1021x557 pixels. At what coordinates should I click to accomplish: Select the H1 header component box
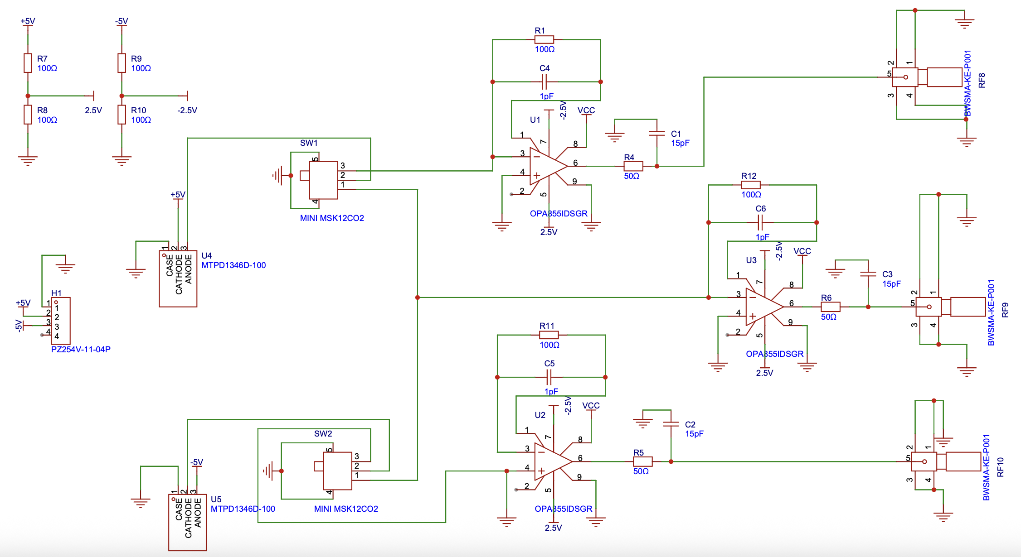(x=61, y=321)
